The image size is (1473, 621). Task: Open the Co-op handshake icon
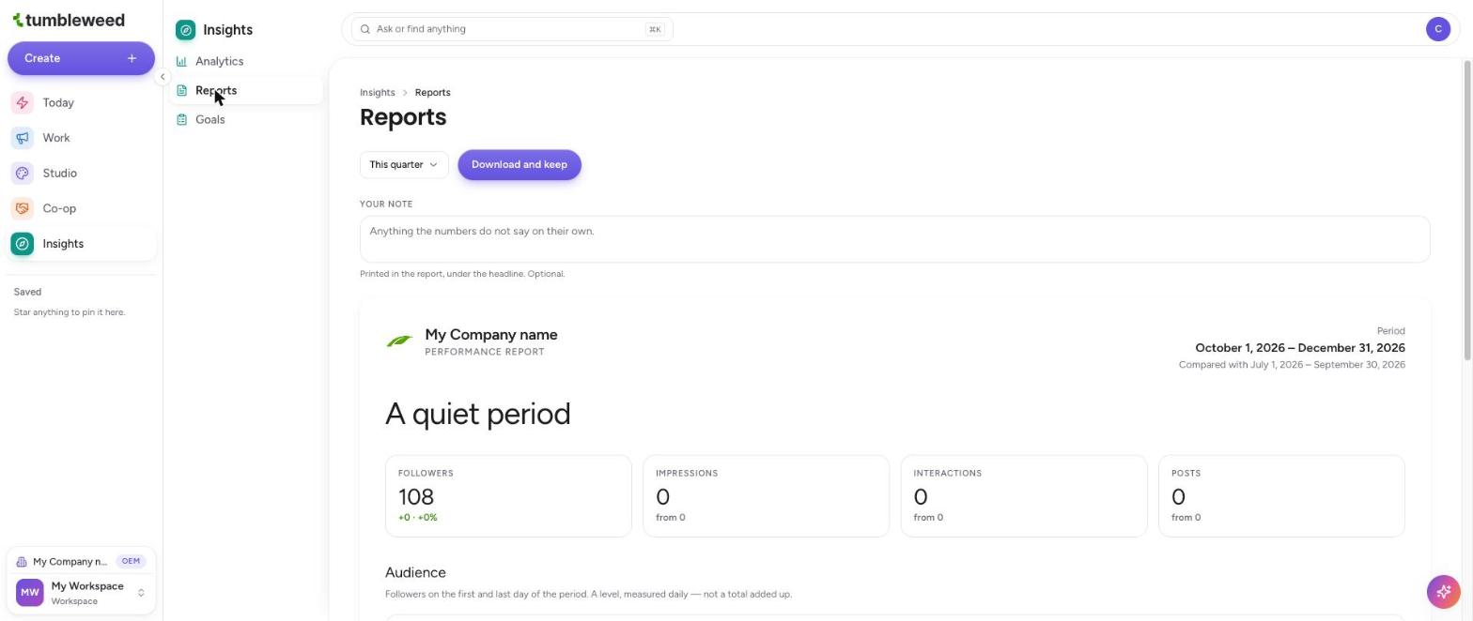coord(22,208)
